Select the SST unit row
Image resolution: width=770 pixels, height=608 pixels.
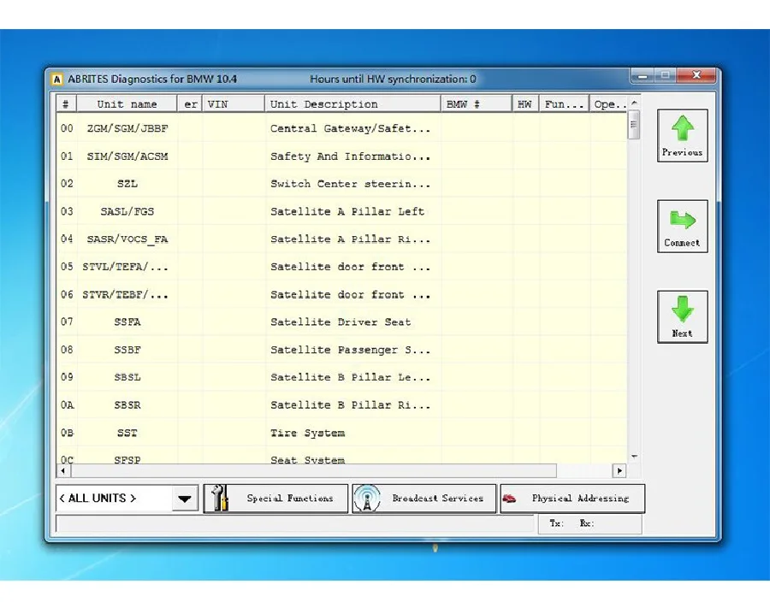click(x=341, y=433)
